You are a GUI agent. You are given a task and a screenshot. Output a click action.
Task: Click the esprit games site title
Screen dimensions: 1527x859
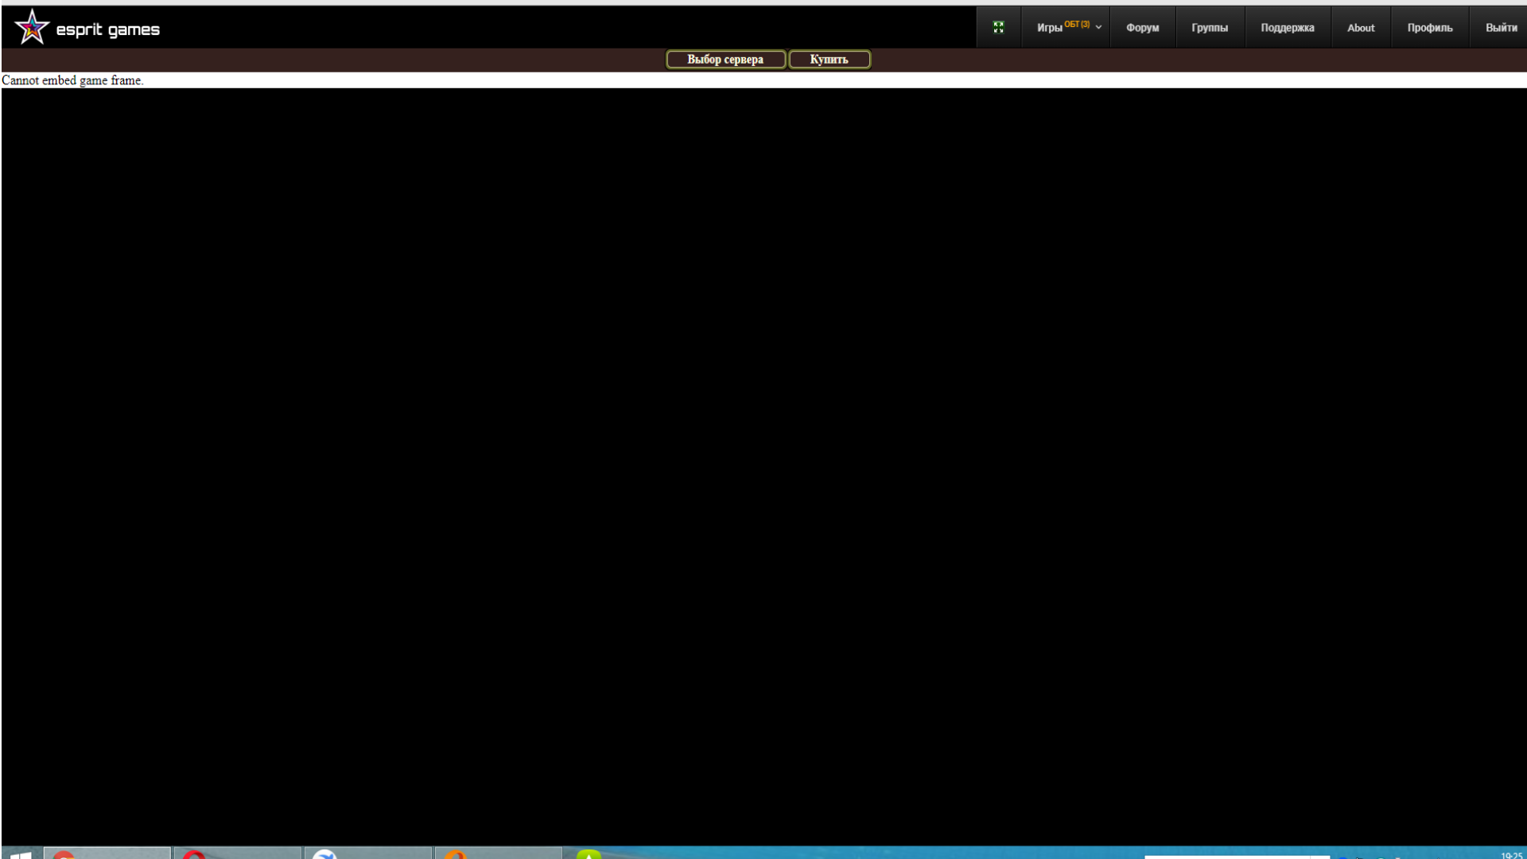point(107,30)
